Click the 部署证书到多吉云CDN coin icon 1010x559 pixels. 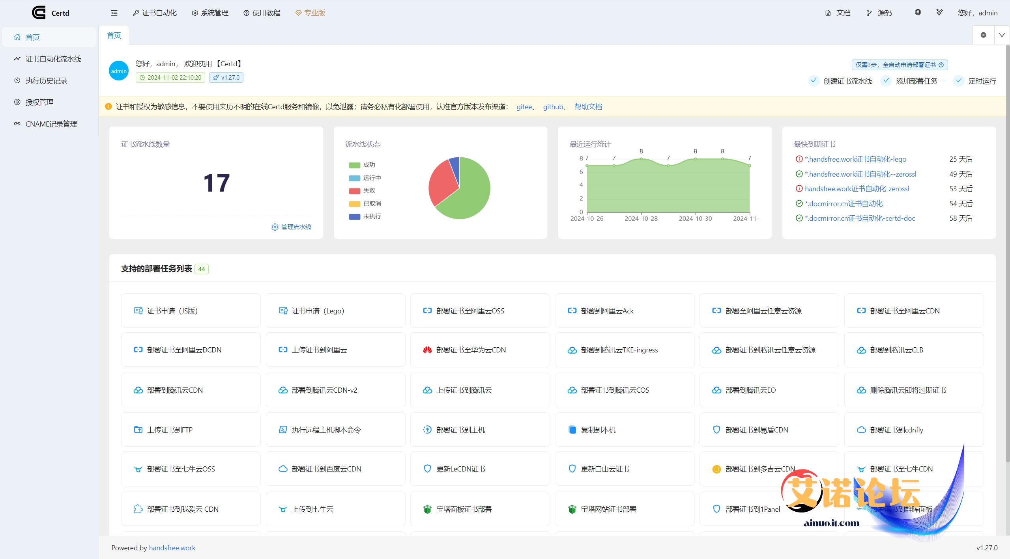click(716, 469)
